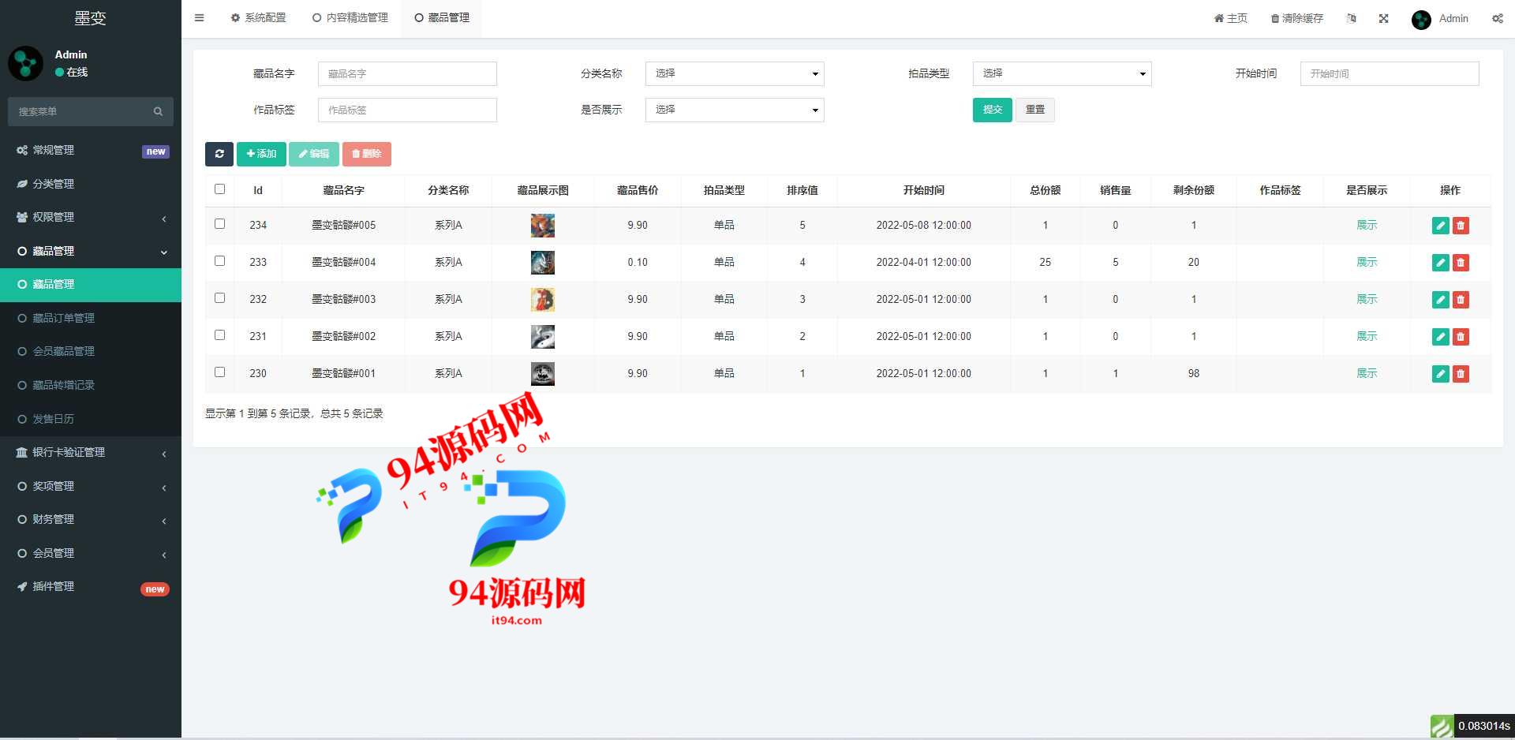Delete row 233 with red trash icon
1515x740 pixels.
1461,263
